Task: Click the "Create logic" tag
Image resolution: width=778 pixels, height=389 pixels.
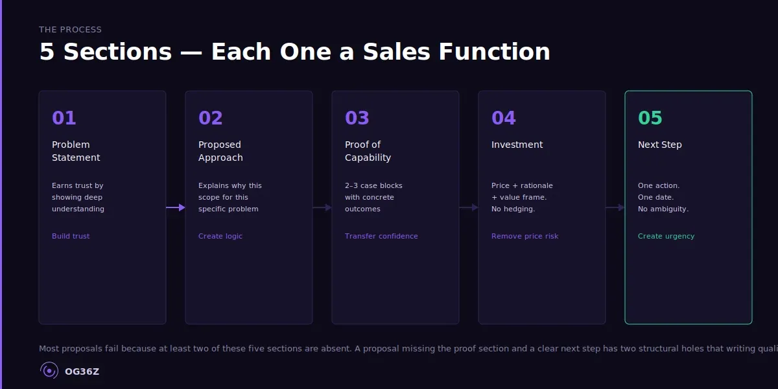Action: click(220, 236)
